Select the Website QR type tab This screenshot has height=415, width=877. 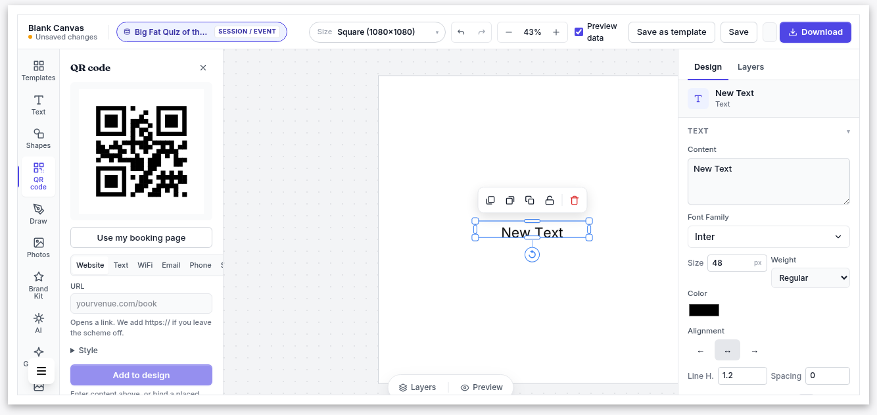pos(90,265)
